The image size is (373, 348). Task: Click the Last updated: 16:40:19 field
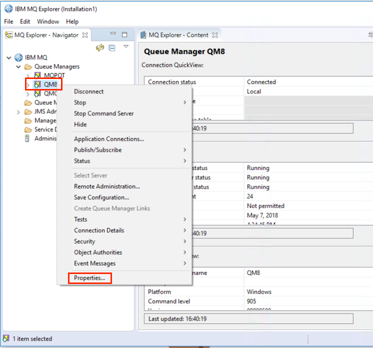point(248,318)
